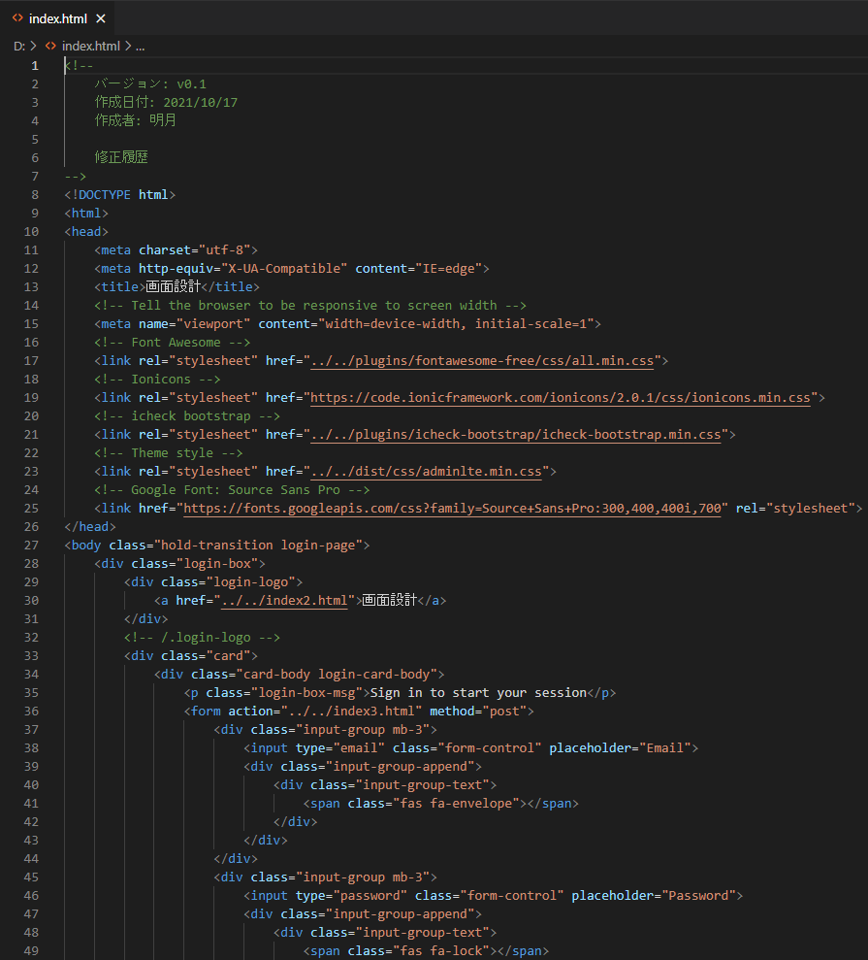Screen dimensions: 868x960
Task: Click HTML icon in breadcrumb bar
Action: point(50,46)
